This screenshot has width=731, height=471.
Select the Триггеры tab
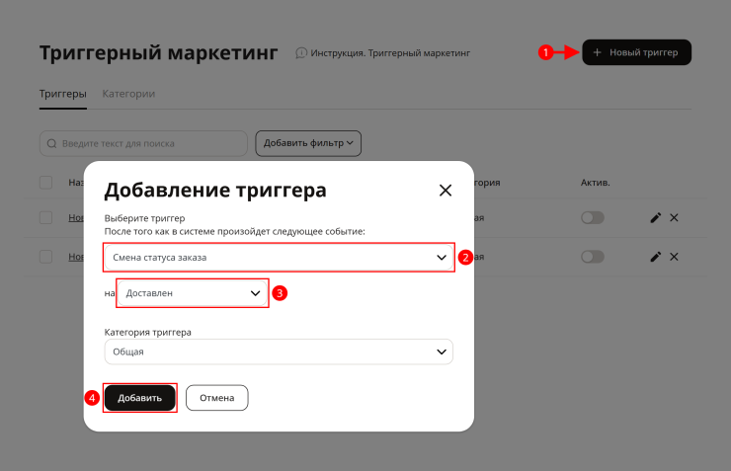click(x=63, y=94)
